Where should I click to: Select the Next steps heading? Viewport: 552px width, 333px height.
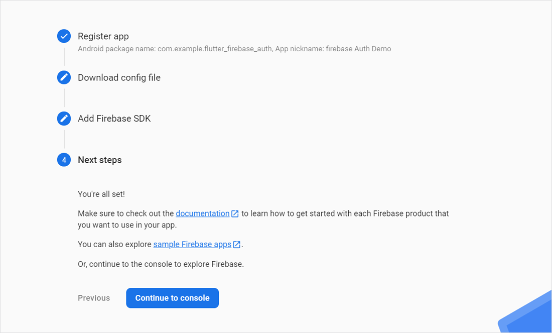[x=100, y=160]
